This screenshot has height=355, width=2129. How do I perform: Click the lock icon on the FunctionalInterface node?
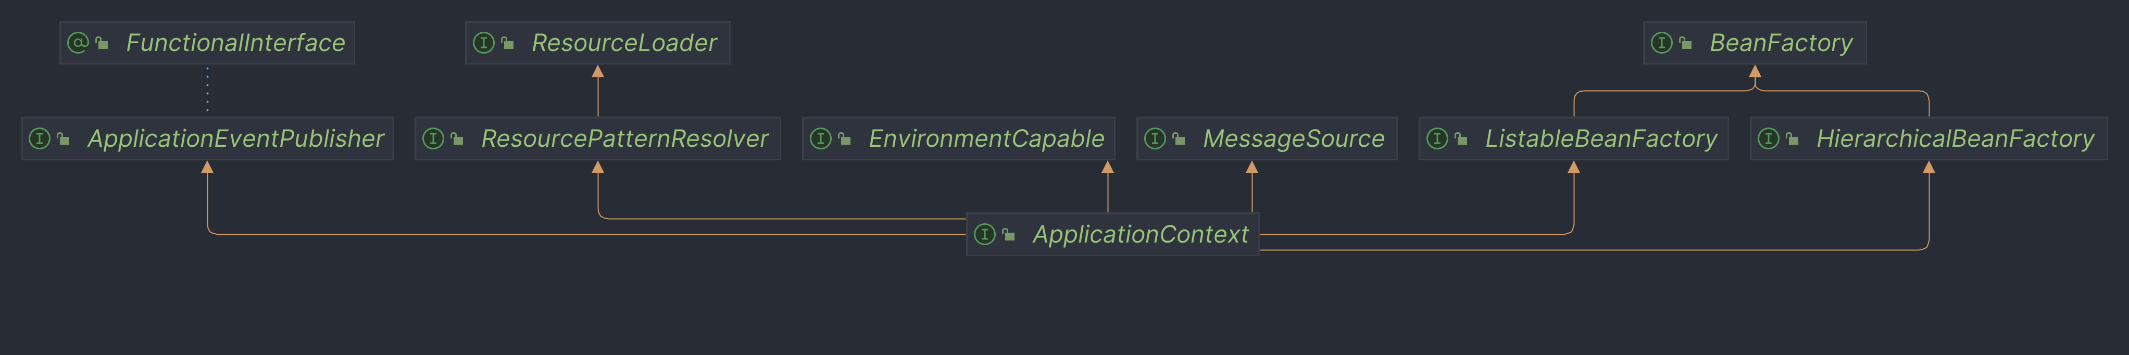pyautogui.click(x=102, y=43)
